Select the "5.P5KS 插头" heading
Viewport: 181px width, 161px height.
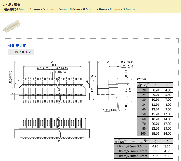coord(13,4)
